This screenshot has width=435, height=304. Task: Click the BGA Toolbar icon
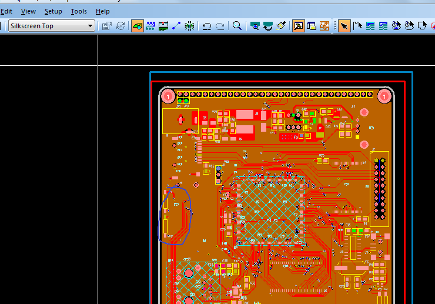click(x=189, y=26)
